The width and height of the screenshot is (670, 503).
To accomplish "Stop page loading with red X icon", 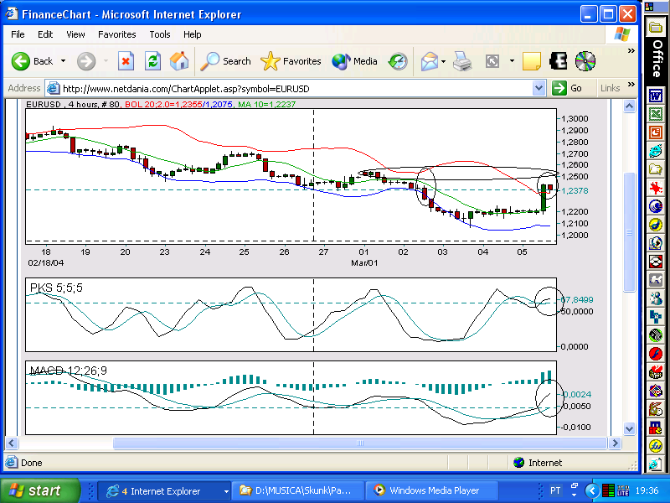I will 126,61.
